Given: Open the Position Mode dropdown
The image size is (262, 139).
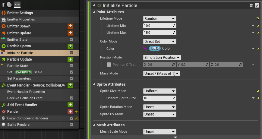Looking at the screenshot, I should pos(162,58).
